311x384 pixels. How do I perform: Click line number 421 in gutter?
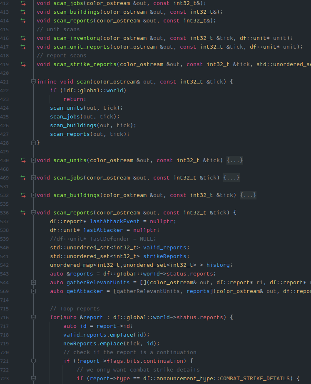click(x=5, y=82)
